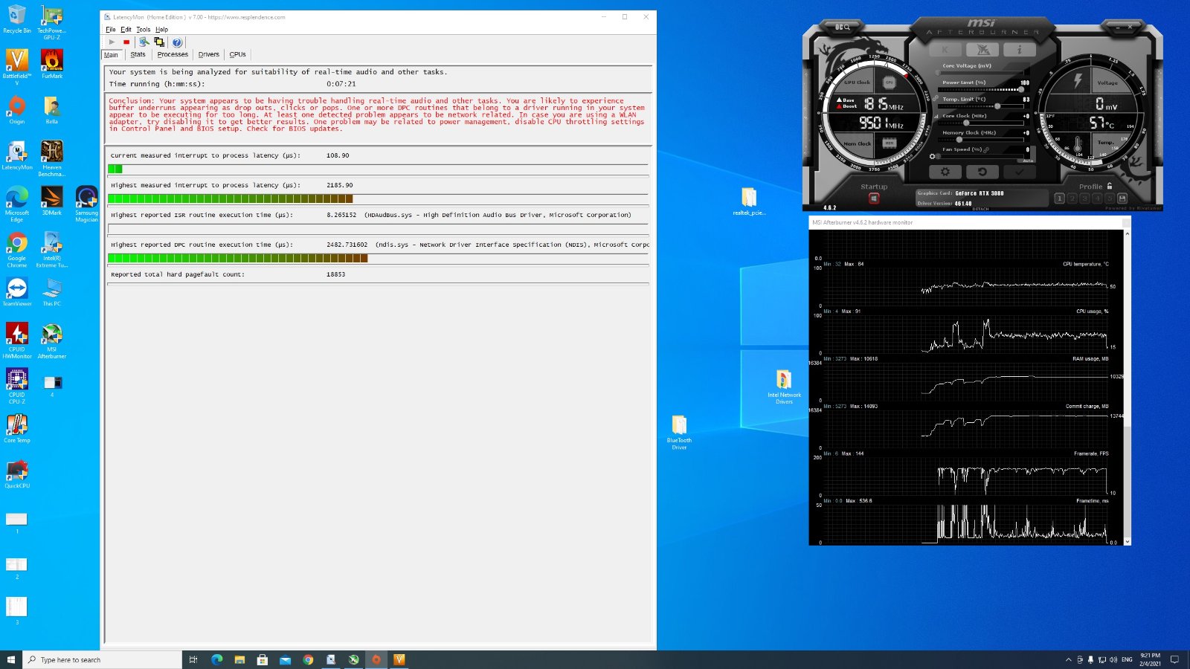The image size is (1190, 669).
Task: Click the highest interrupt latency value 2185.90
Action: (x=340, y=185)
